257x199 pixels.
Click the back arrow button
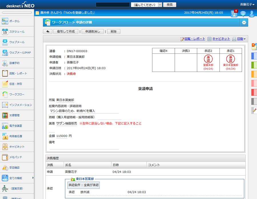(47, 32)
